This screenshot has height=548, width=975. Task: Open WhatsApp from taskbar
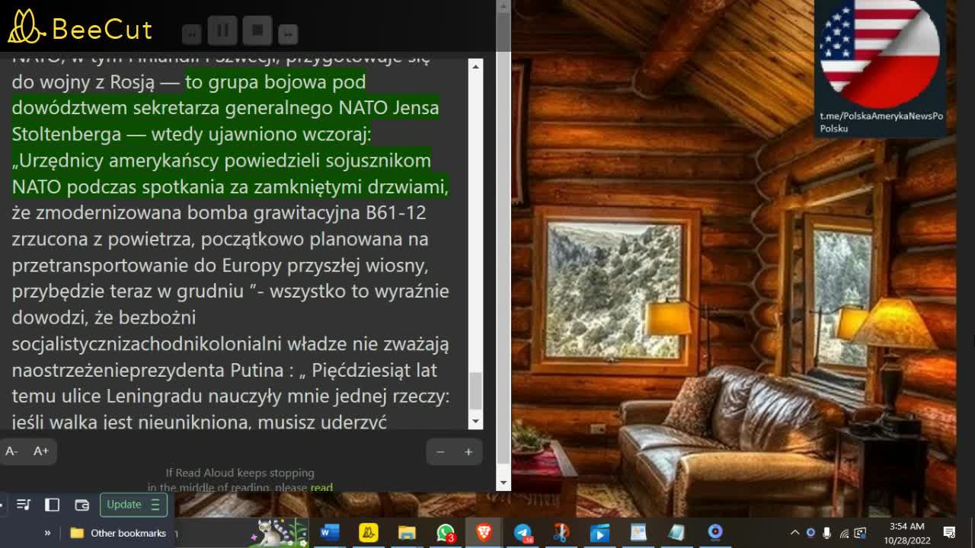click(446, 533)
